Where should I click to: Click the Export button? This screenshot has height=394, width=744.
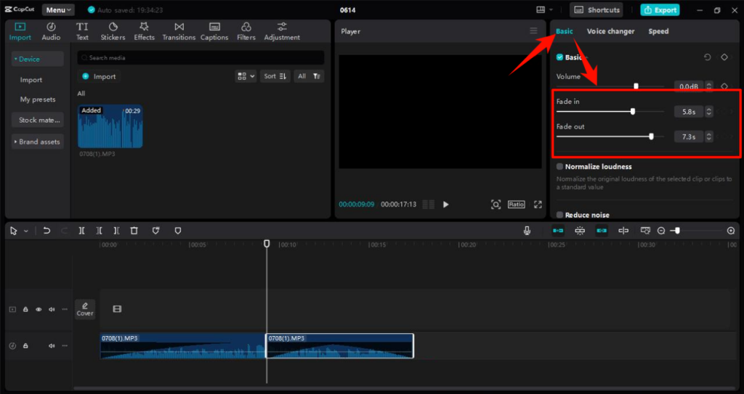click(660, 10)
